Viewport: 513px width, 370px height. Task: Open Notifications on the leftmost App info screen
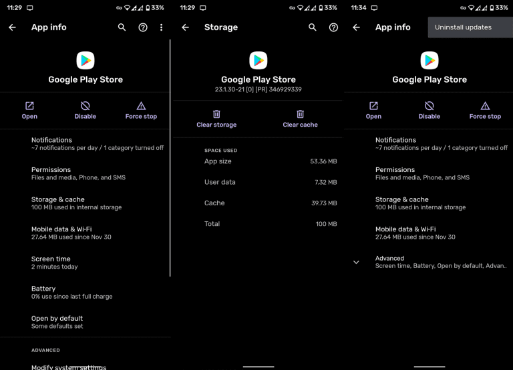coord(97,143)
